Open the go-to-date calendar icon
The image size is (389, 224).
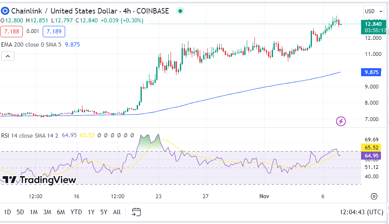(136, 212)
